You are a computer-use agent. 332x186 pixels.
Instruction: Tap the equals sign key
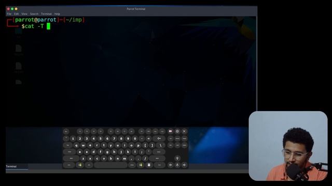coord(148,138)
